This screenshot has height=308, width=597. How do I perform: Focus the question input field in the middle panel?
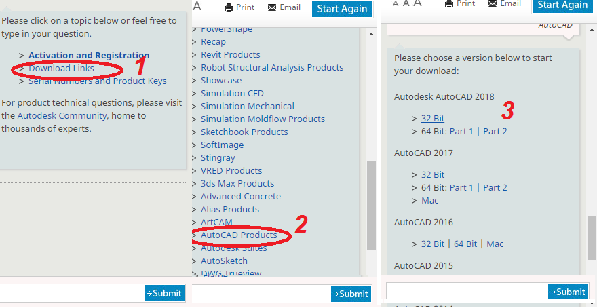pyautogui.click(x=261, y=294)
